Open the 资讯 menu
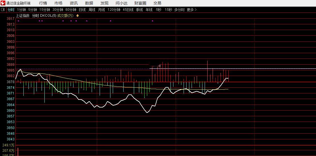The image size is (316, 156). (x=73, y=3)
